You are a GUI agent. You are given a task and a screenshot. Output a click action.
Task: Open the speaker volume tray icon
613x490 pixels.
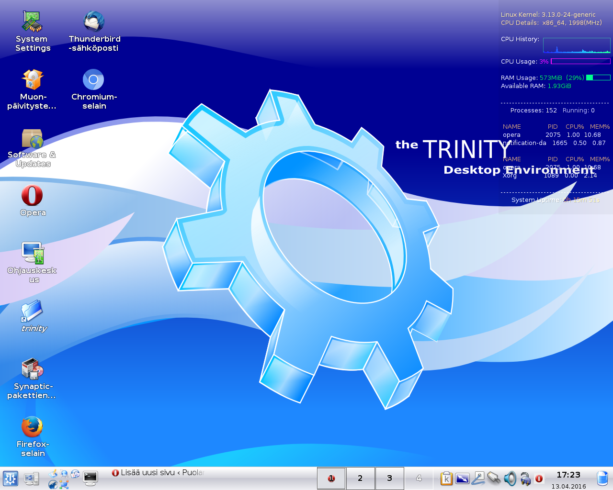510,478
